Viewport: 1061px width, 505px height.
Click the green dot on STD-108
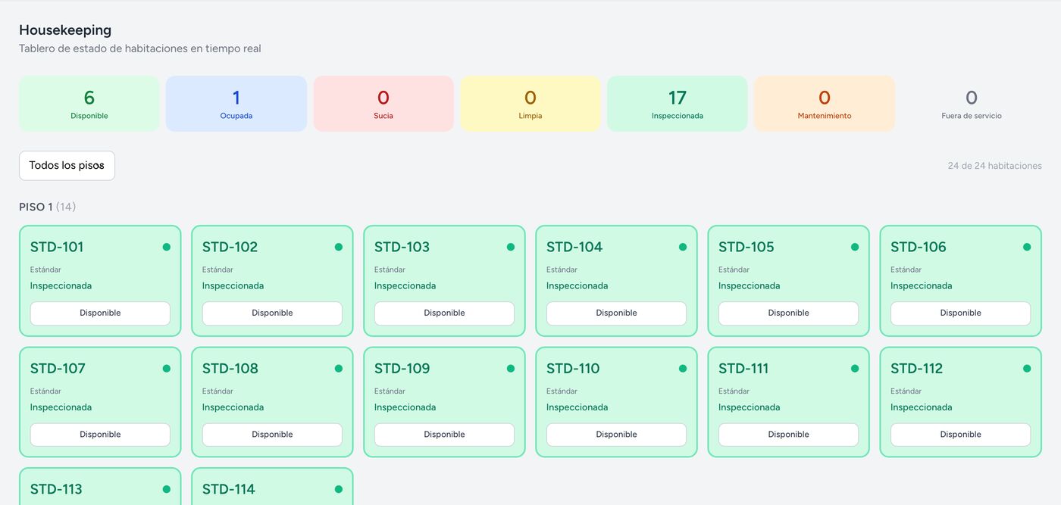tap(339, 369)
